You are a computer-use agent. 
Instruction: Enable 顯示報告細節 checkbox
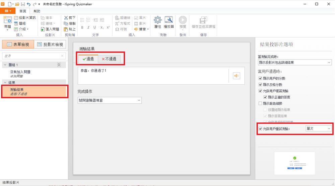point(260,103)
